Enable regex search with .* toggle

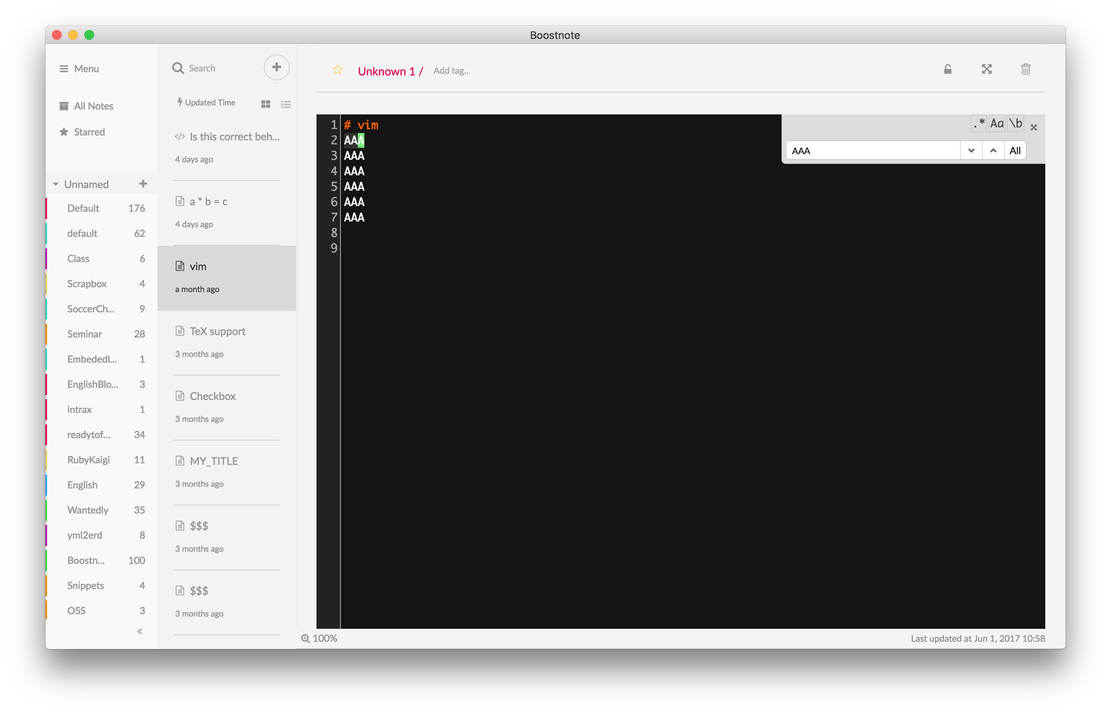click(979, 123)
